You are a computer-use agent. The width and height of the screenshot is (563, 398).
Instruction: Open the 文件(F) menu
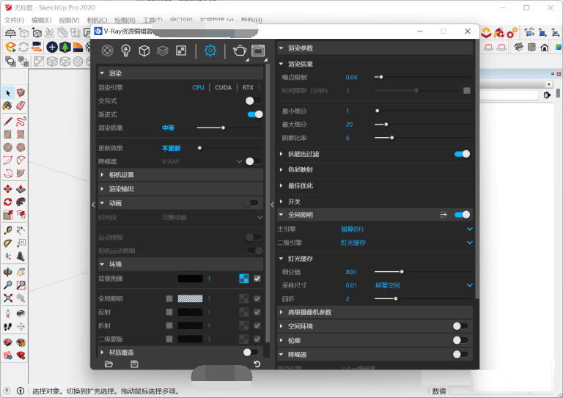(x=15, y=20)
